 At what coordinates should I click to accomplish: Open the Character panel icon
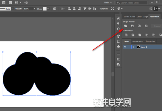click(x=118, y=18)
